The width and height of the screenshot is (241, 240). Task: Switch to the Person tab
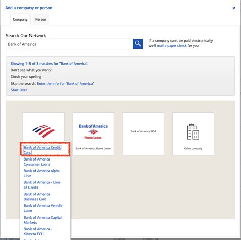[x=41, y=19]
